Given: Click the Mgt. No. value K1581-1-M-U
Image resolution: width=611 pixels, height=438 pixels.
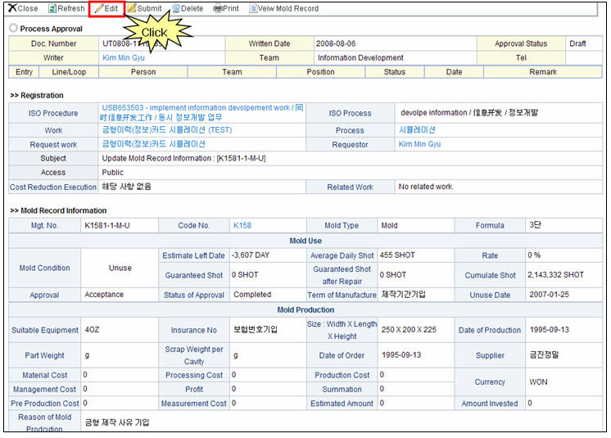Looking at the screenshot, I should click(107, 225).
